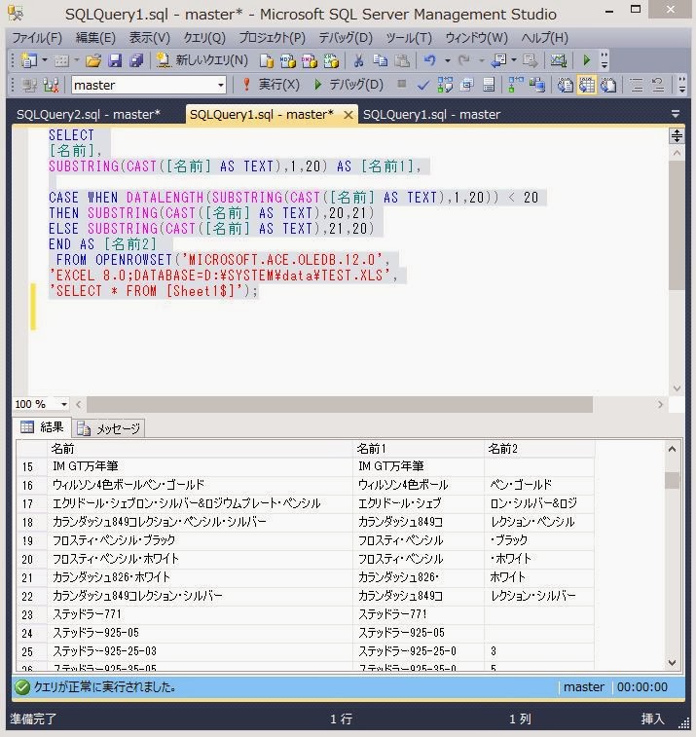This screenshot has height=737, width=696.
Task: Click the results grid scrollbar thumb
Action: 672,480
